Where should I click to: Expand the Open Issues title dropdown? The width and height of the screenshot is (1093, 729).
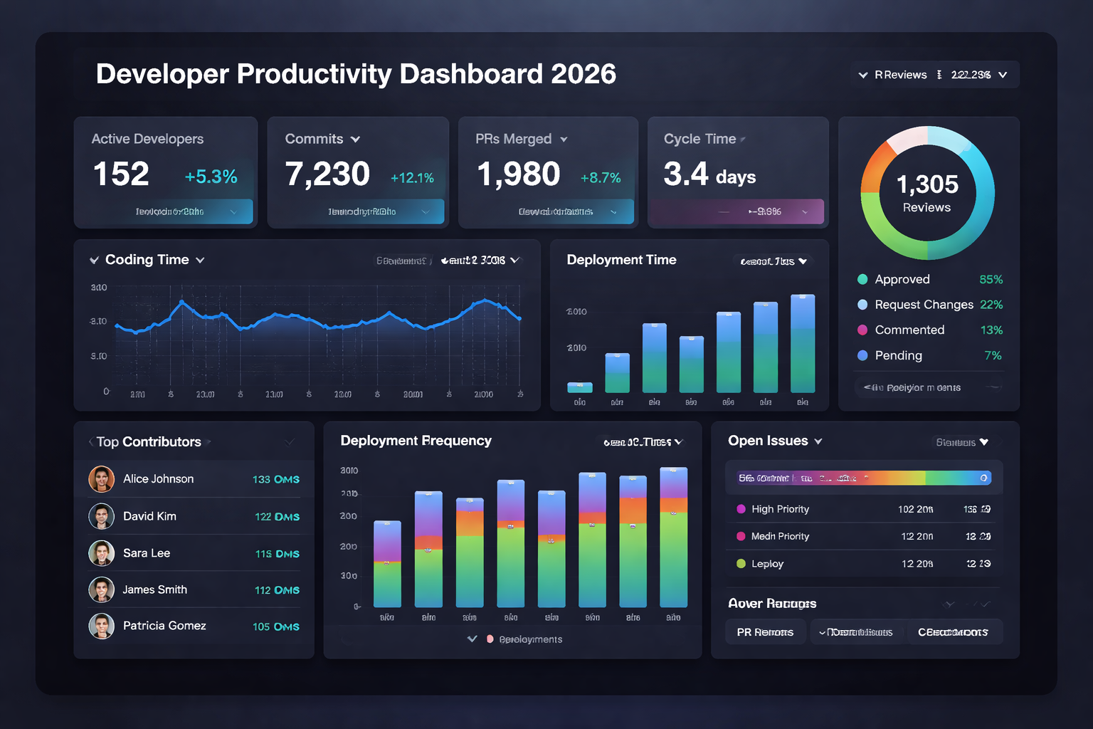coord(818,441)
